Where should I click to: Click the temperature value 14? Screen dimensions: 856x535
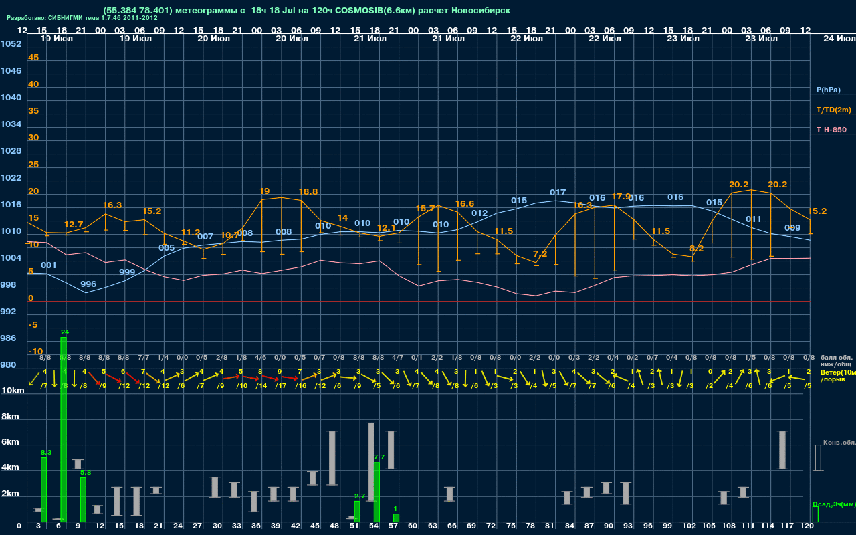point(342,218)
